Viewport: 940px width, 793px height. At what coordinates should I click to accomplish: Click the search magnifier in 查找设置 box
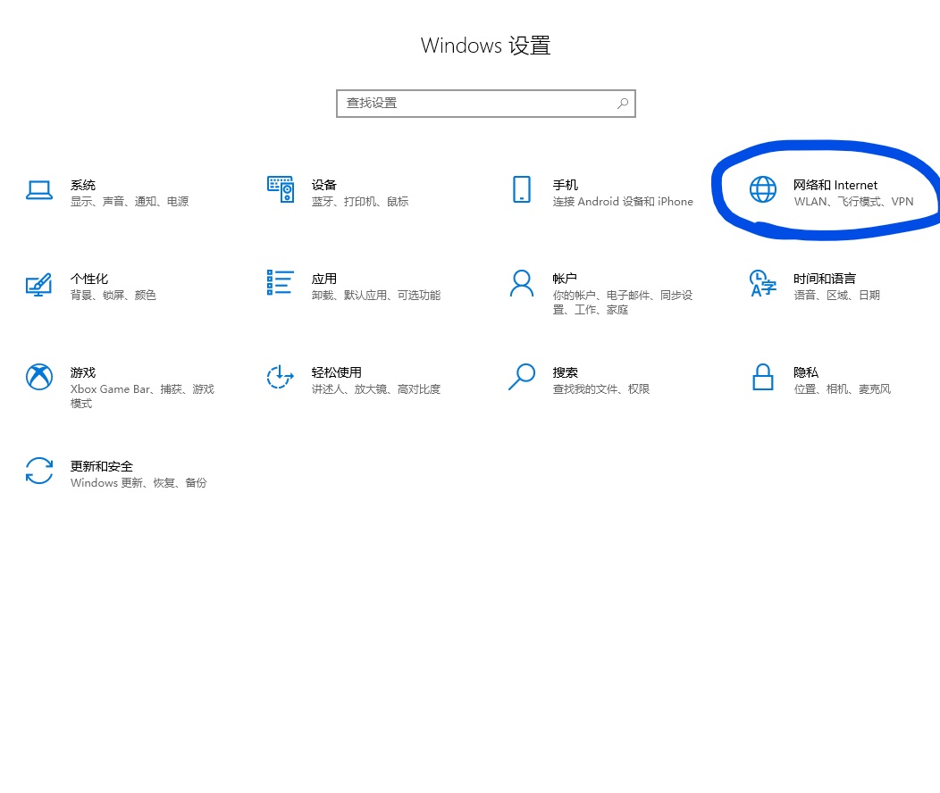[x=623, y=104]
